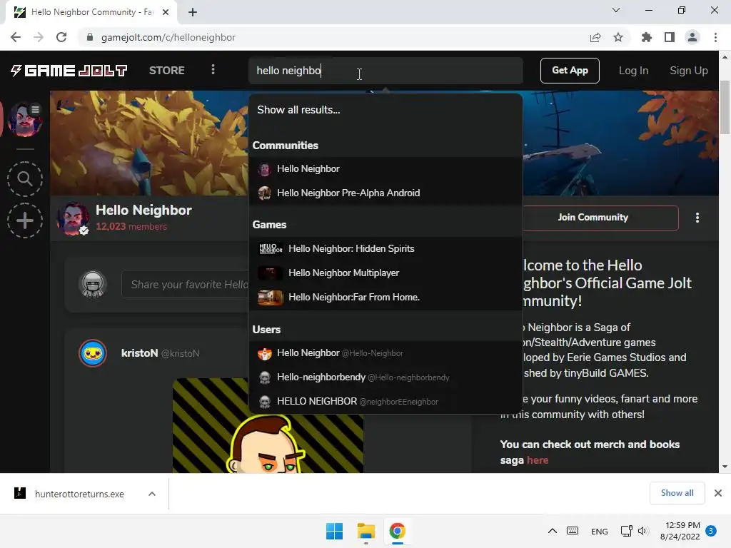Click the robot user avatar next to share box
This screenshot has height=548, width=731.
[93, 284]
